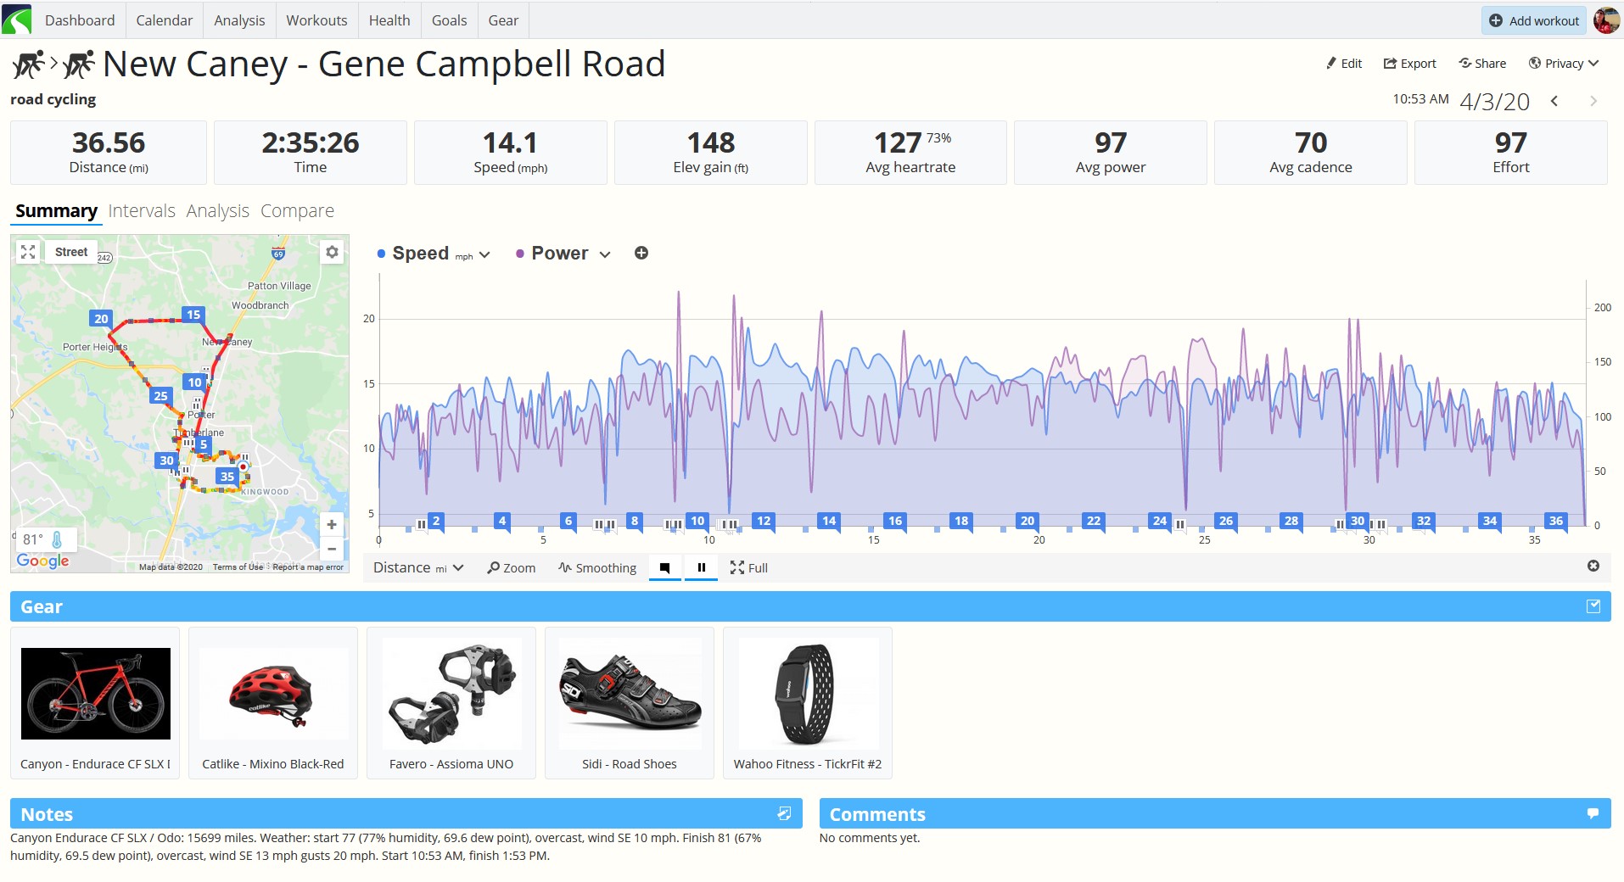1624x882 pixels.
Task: Open the Notes section edit icon
Action: [784, 814]
